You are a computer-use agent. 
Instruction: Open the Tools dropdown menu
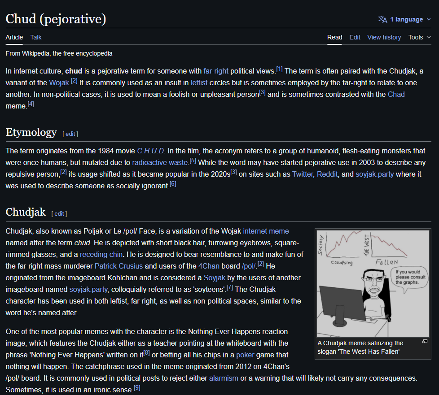[419, 37]
